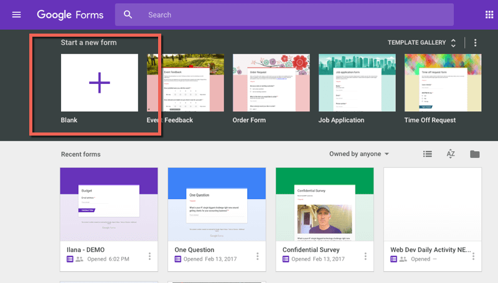The image size is (498, 283).
Task: Expand the Template Gallery
Action: pos(421,43)
